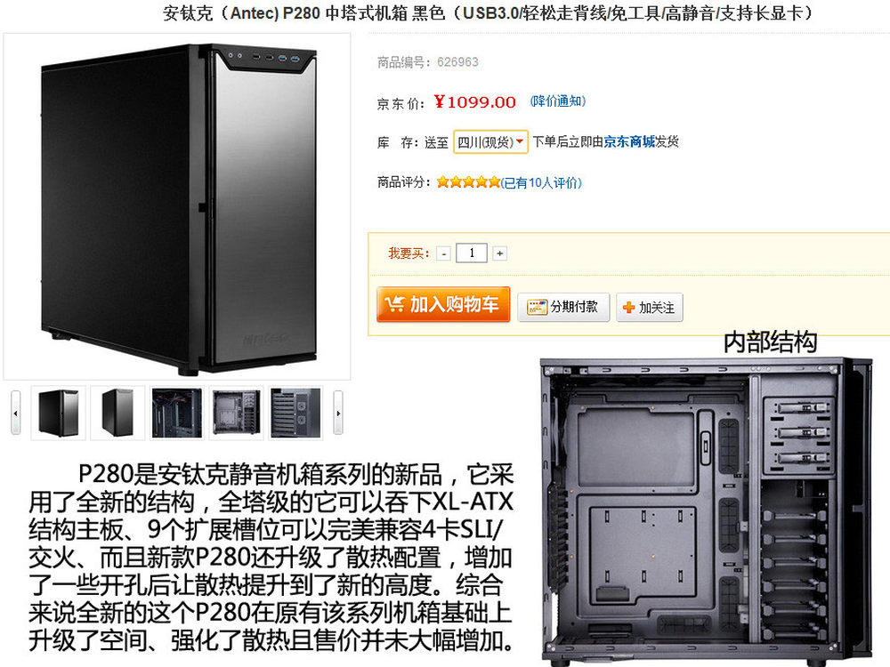This screenshot has height=667, width=890.
Task: Increase quantity with the plus button
Action: coord(499,253)
